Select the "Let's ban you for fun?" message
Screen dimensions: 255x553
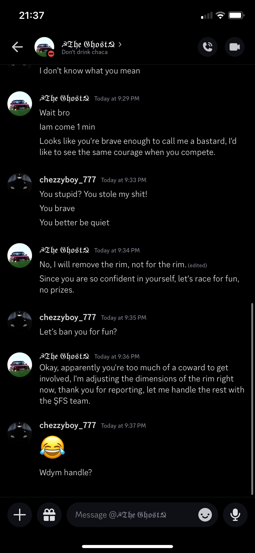pos(78,332)
